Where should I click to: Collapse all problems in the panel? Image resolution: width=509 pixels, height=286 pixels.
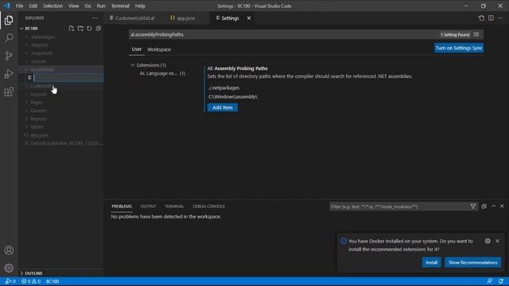coord(484,207)
